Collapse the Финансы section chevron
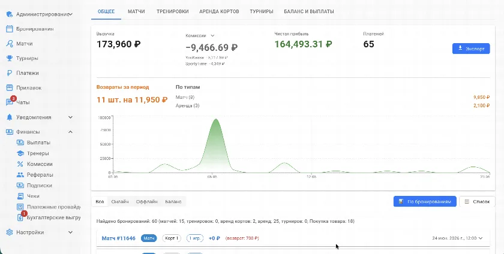Image resolution: width=504 pixels, height=254 pixels. tap(70, 132)
